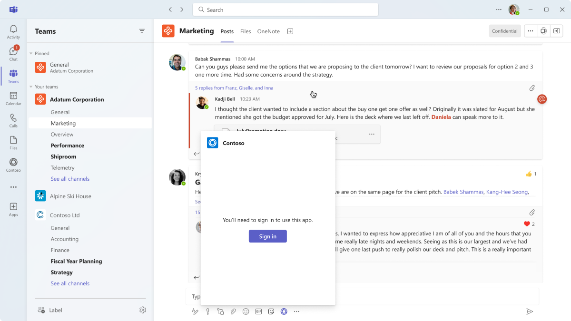571x321 pixels.
Task: Open Babek Shammas mention link
Action: [463, 192]
